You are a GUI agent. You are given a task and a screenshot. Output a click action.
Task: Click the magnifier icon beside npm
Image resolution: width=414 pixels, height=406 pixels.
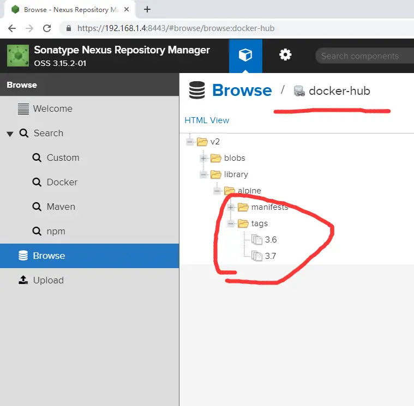coord(37,231)
